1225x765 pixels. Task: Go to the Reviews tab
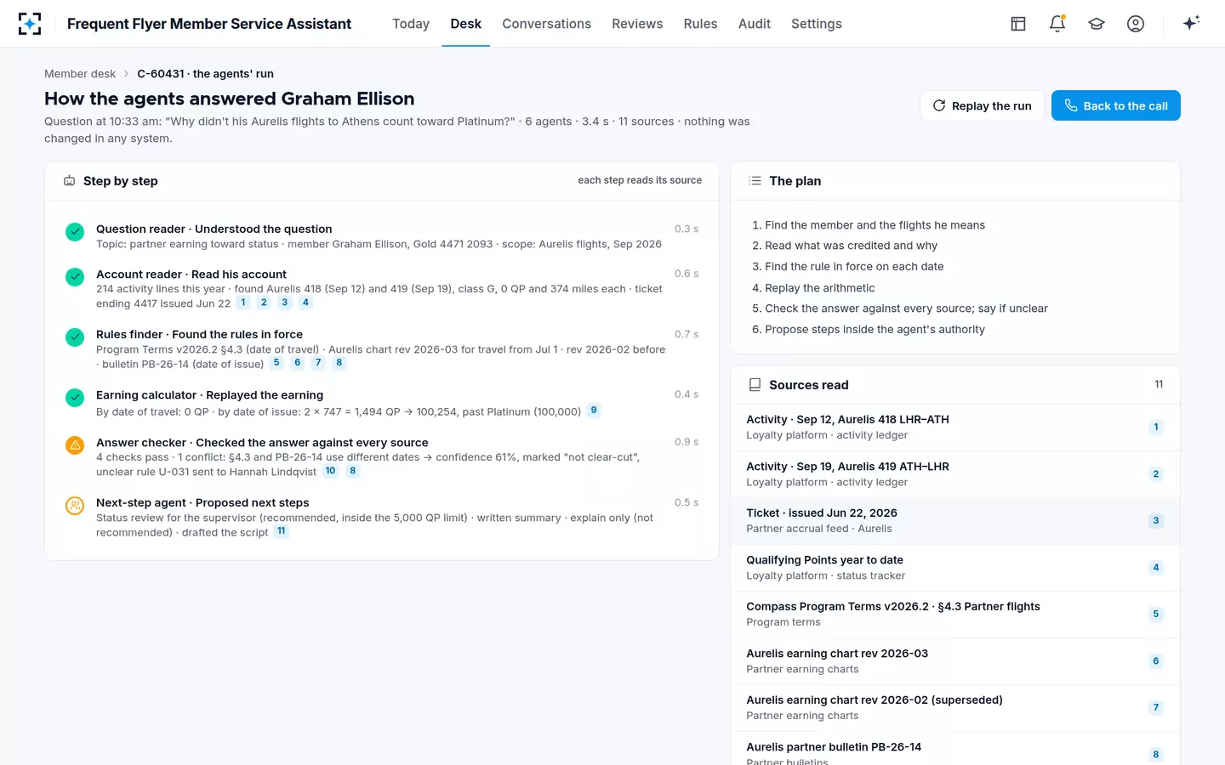[637, 24]
